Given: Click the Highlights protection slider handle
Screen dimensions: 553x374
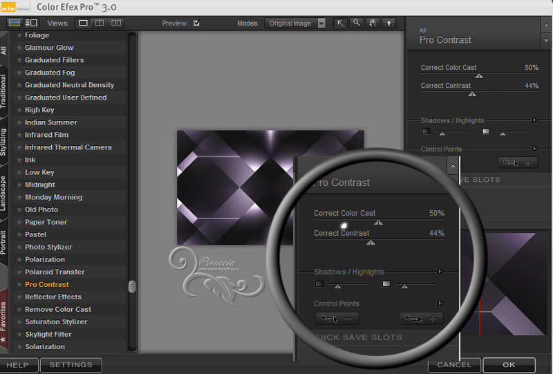Looking at the screenshot, I should pos(503,133).
